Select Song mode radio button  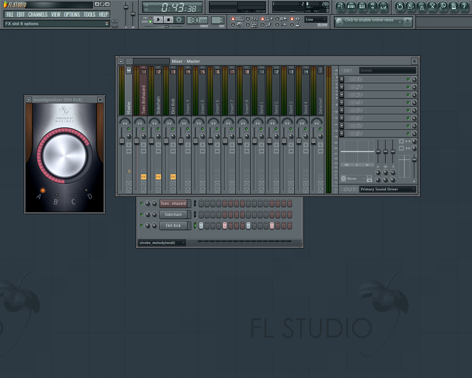click(x=150, y=22)
